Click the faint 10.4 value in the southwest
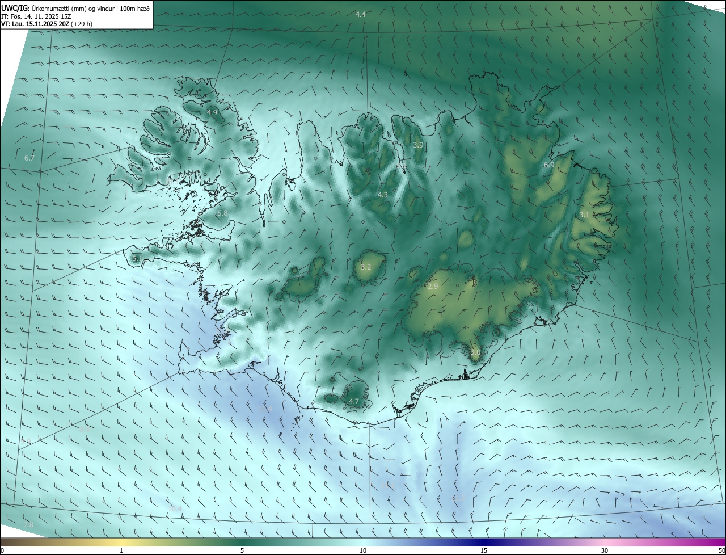This screenshot has height=555, width=726. click(175, 509)
